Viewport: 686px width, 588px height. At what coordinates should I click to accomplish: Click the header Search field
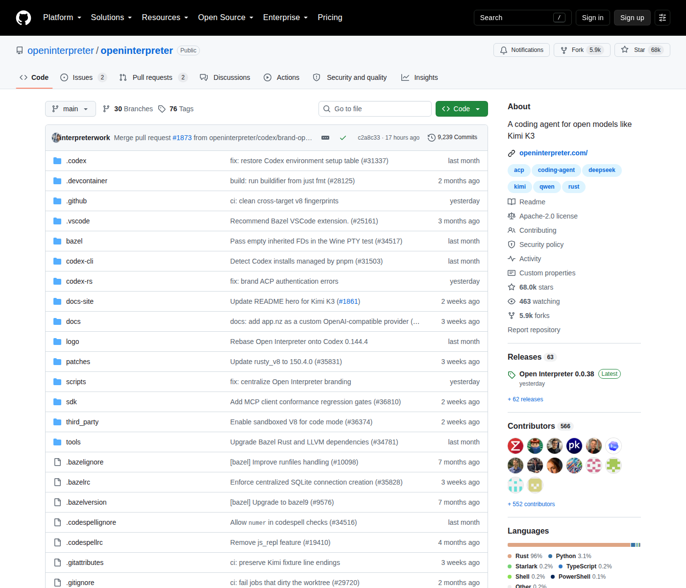pyautogui.click(x=523, y=18)
